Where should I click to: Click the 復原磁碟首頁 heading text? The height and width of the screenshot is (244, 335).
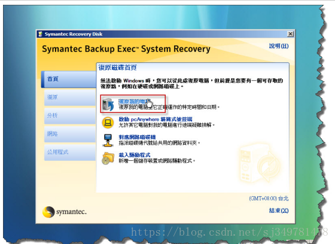coord(117,68)
